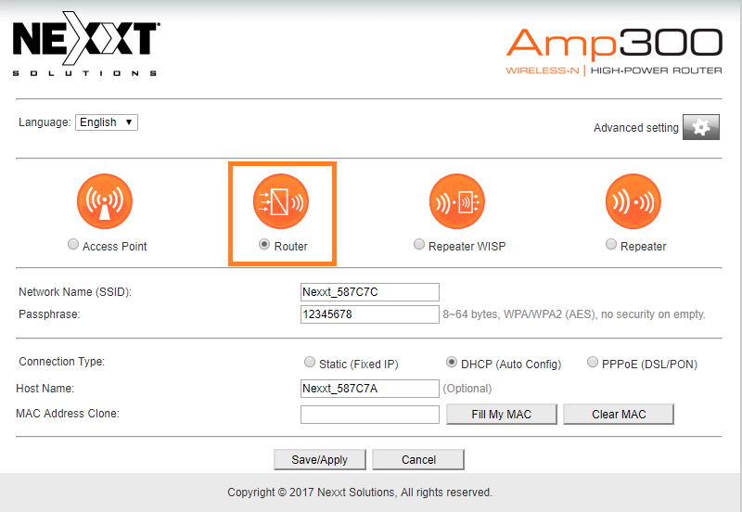The image size is (742, 512).
Task: Click the Connection Type label
Action: coord(61,362)
